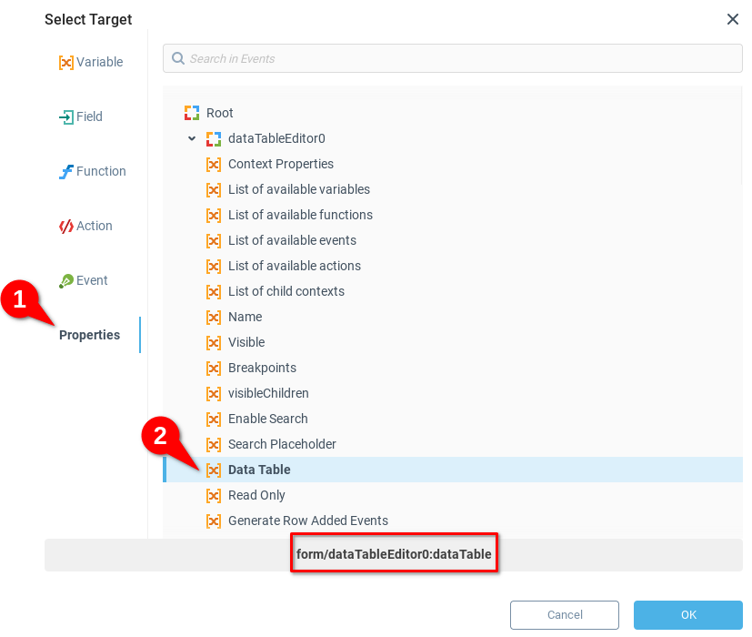Open the Function tab
Viewport: 752px width, 637px height.
coord(100,171)
